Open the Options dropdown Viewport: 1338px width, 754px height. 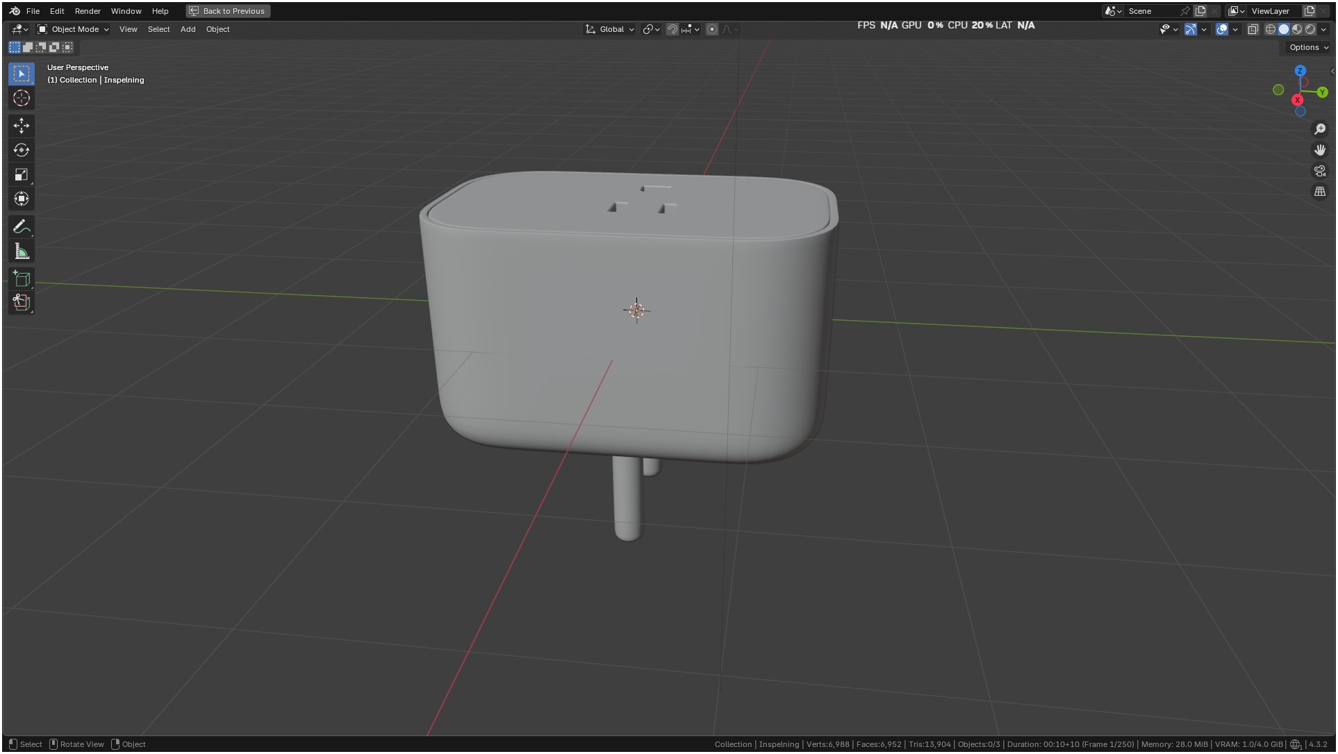pyautogui.click(x=1309, y=47)
